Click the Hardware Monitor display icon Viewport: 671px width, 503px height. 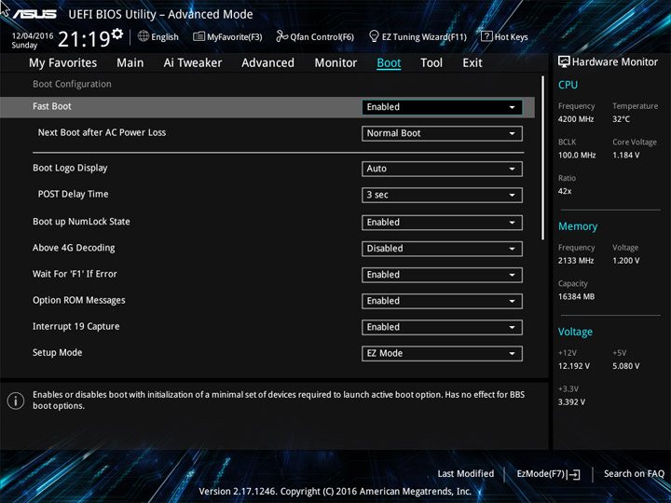564,61
